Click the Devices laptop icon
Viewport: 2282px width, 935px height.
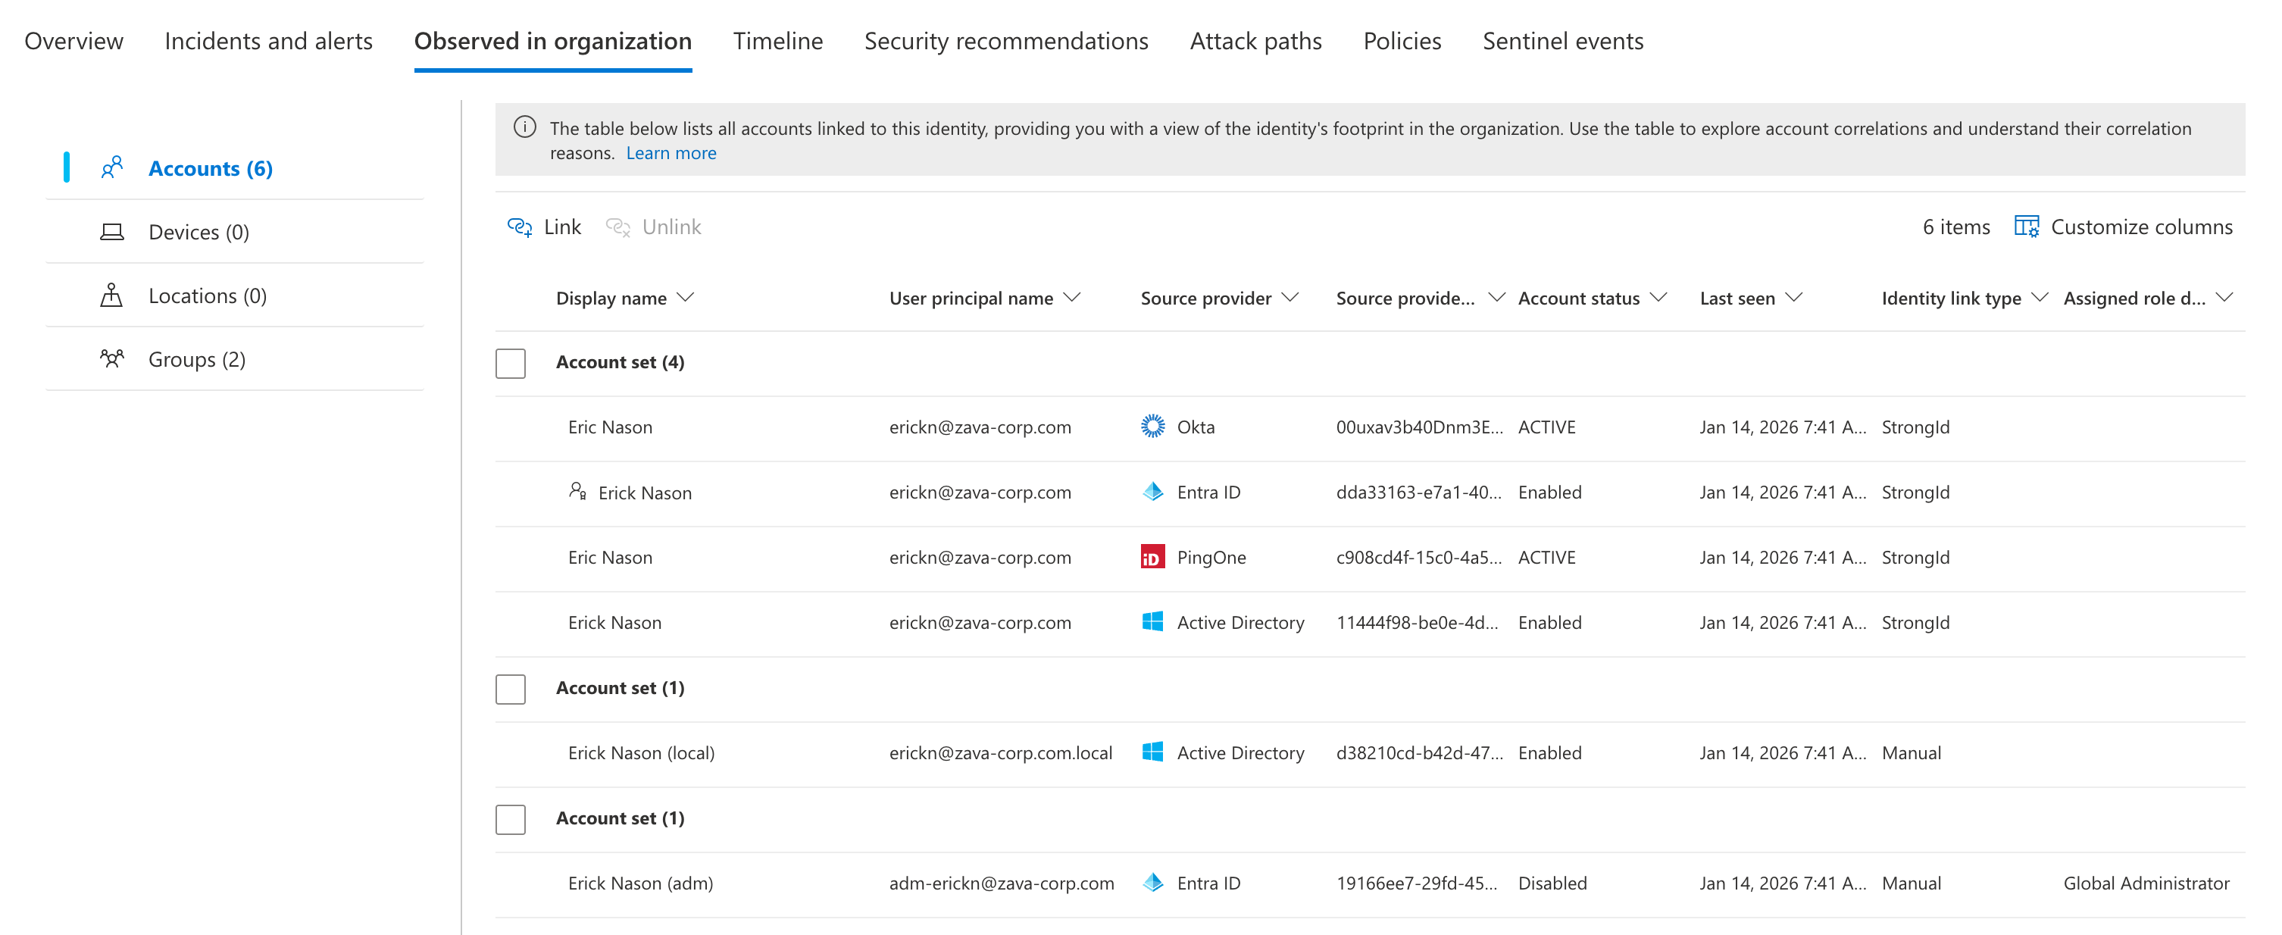point(111,232)
